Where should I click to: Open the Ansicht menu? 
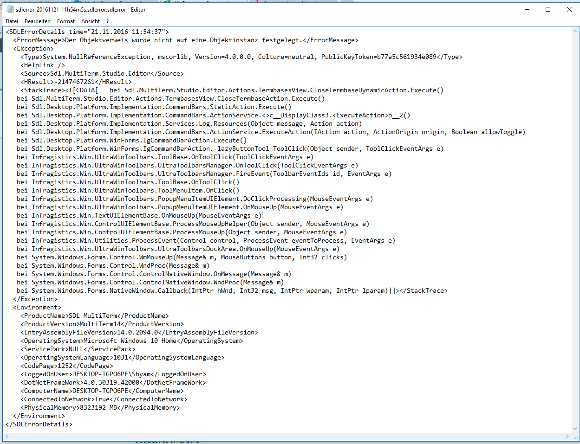pos(91,21)
